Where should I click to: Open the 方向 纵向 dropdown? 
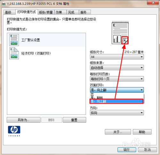click(117, 113)
